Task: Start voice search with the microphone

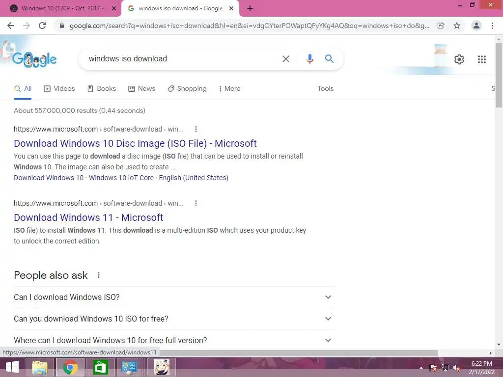Action: 309,59
